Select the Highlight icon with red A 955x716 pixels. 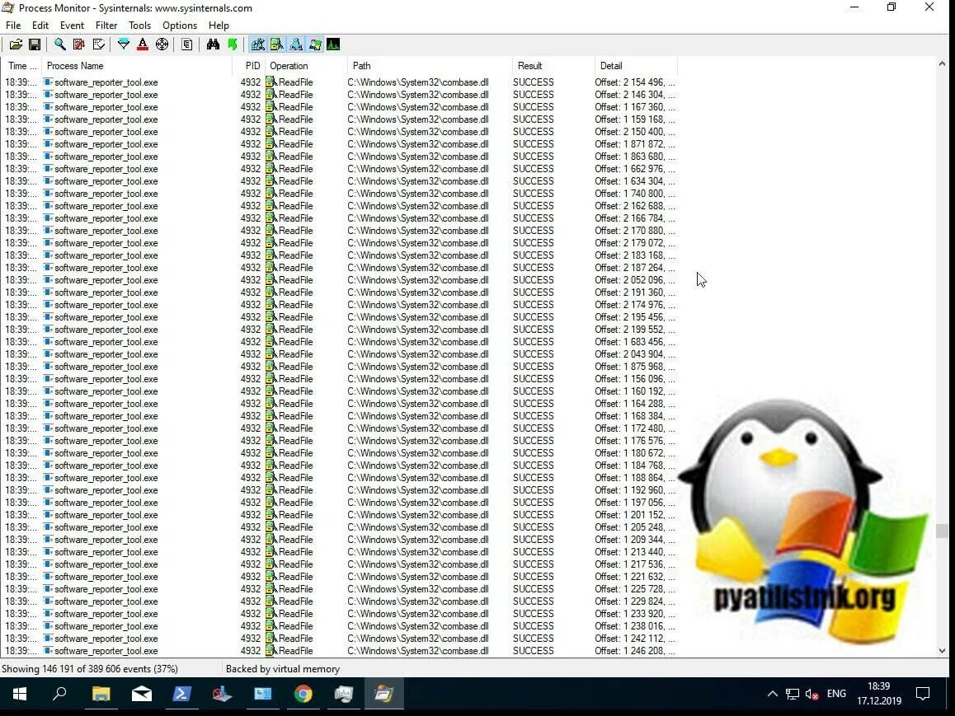pyautogui.click(x=143, y=44)
